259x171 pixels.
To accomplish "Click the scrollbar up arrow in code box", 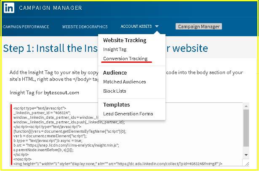I will (x=246, y=106).
